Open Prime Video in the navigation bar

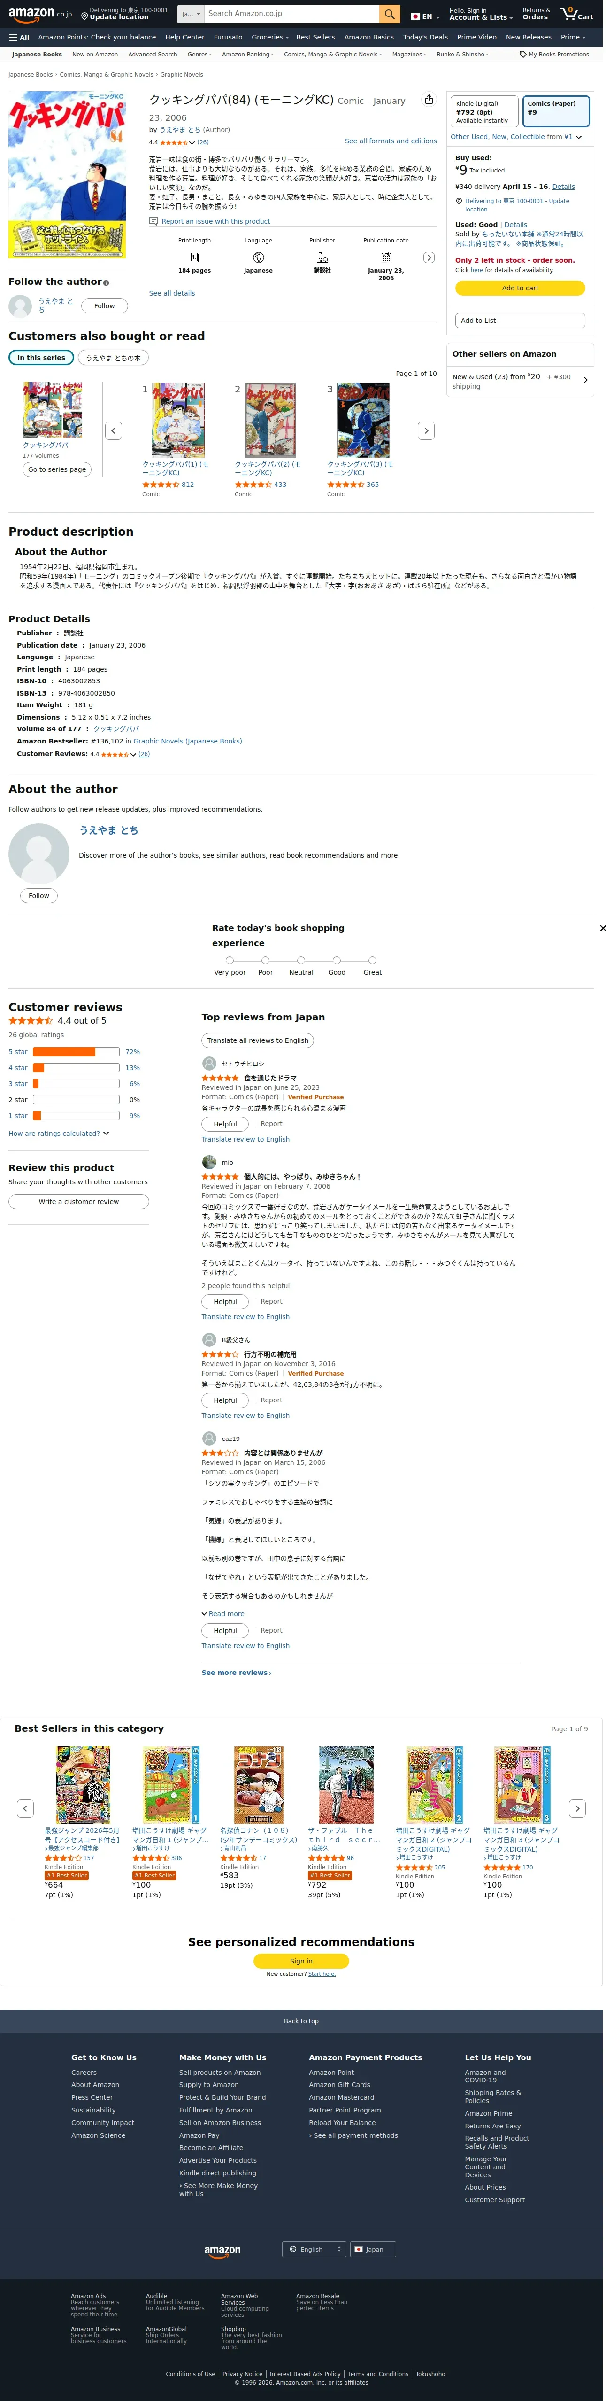click(x=476, y=37)
